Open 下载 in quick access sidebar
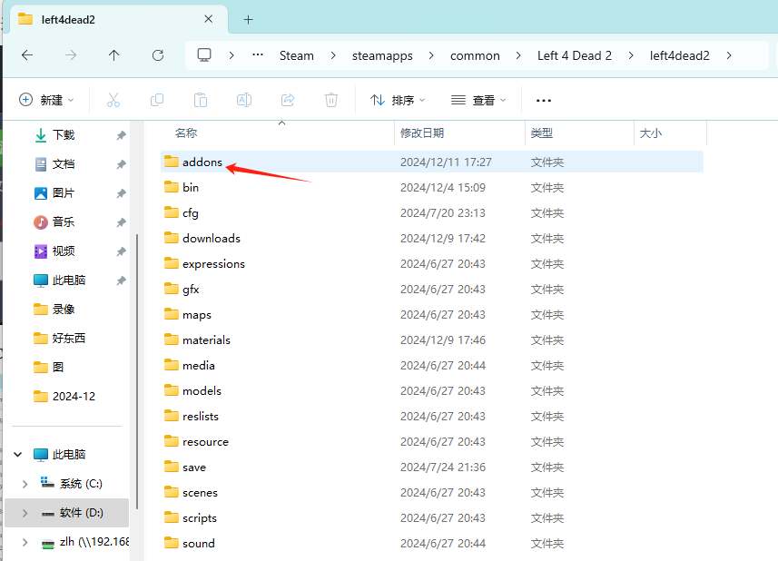778x561 pixels. click(x=64, y=135)
